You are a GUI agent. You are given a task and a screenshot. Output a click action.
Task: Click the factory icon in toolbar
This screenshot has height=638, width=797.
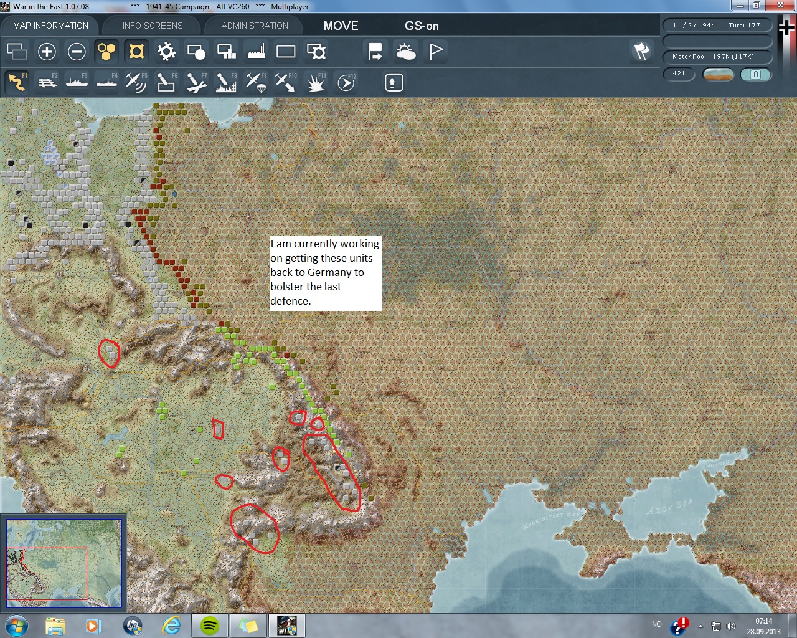pyautogui.click(x=256, y=52)
